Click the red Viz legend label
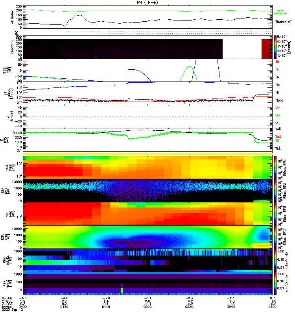295x315 pixels. (x=277, y=108)
